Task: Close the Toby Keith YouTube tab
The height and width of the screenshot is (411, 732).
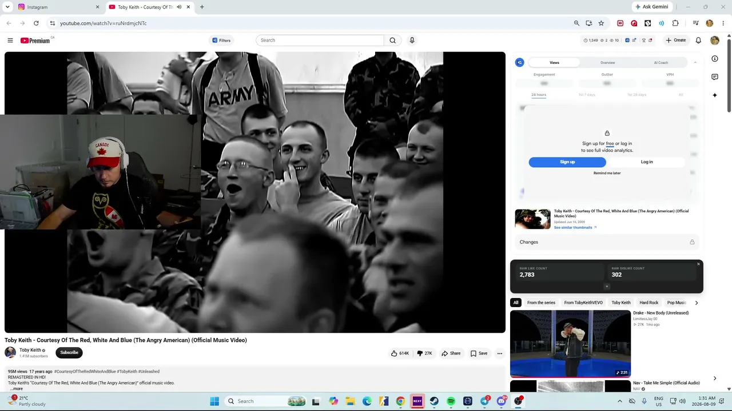Action: [188, 7]
